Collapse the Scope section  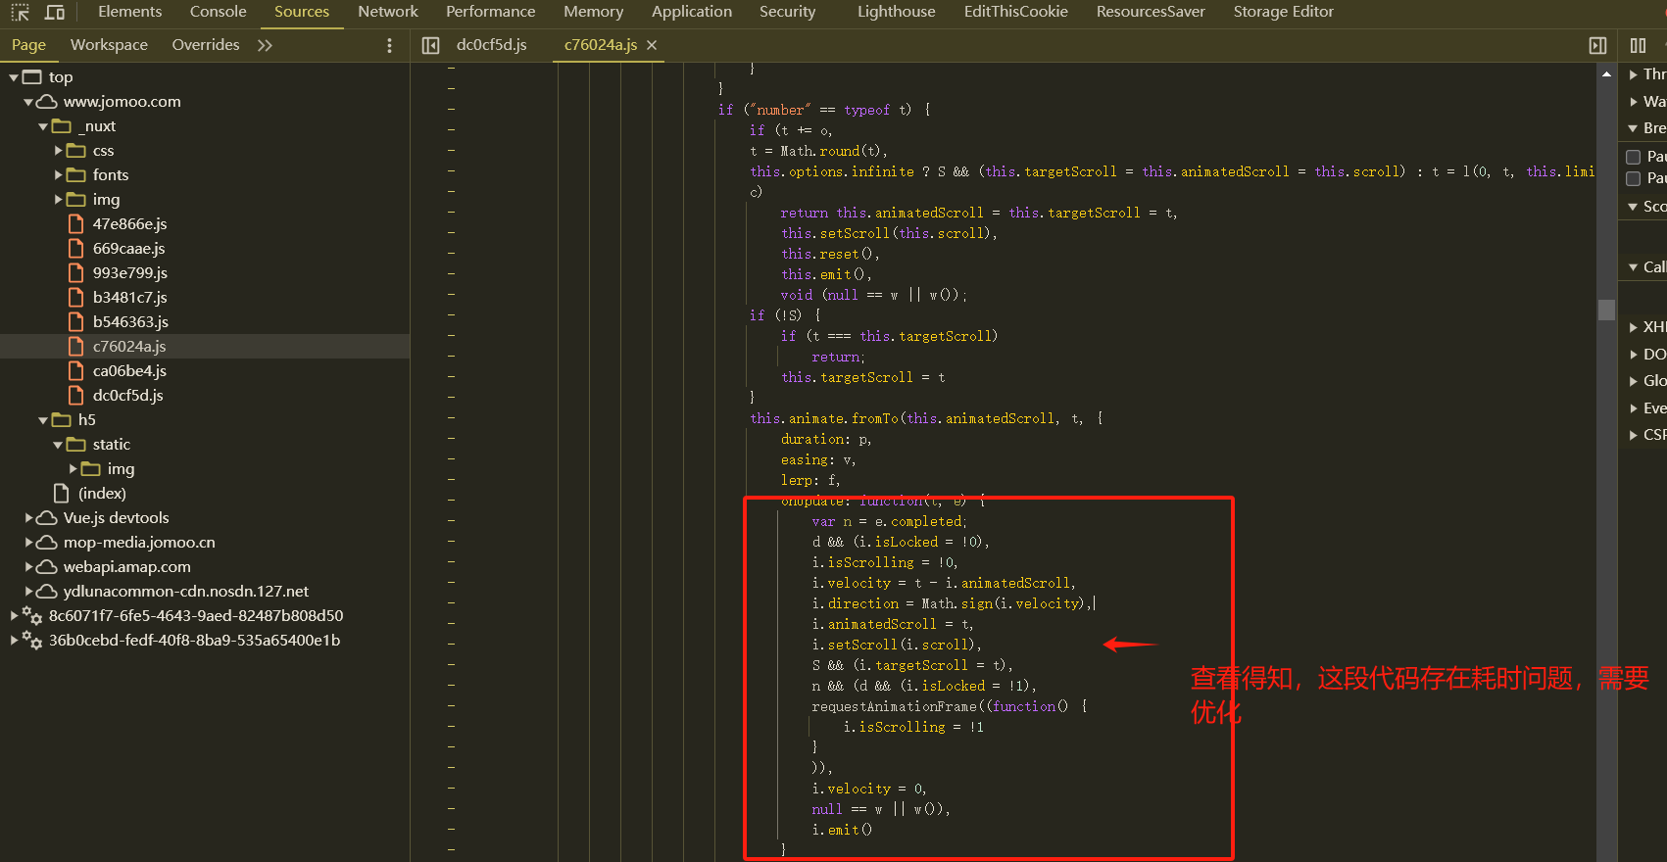tap(1634, 207)
